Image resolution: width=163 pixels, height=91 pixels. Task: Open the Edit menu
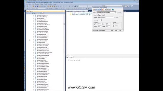pyautogui.click(x=30, y=4)
